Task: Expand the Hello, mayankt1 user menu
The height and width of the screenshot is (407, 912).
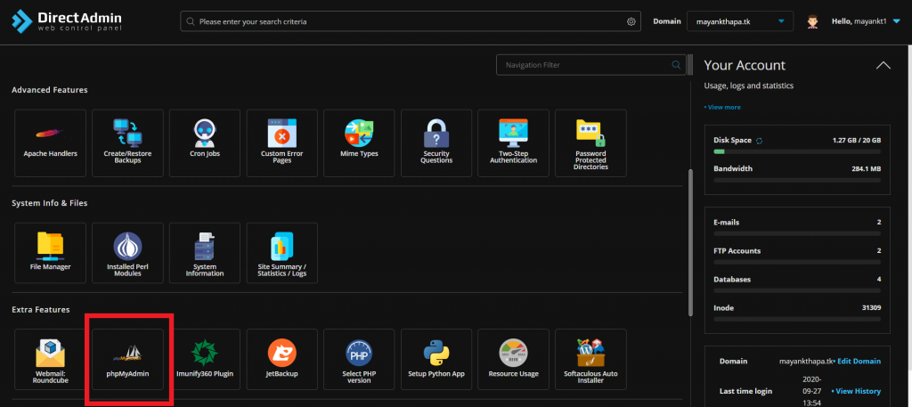Action: (x=866, y=21)
